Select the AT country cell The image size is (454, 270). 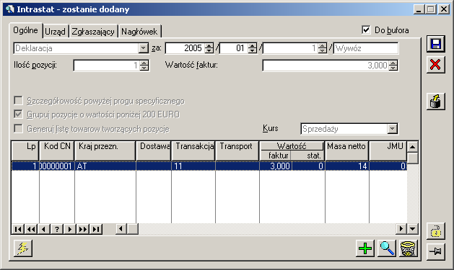coord(105,166)
